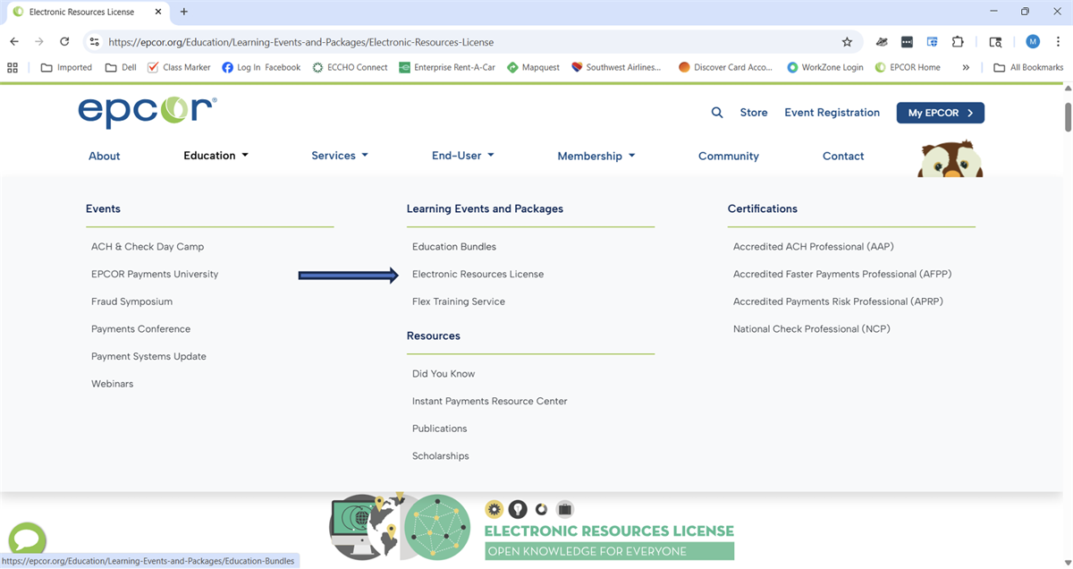Expand the Membership dropdown

596,156
